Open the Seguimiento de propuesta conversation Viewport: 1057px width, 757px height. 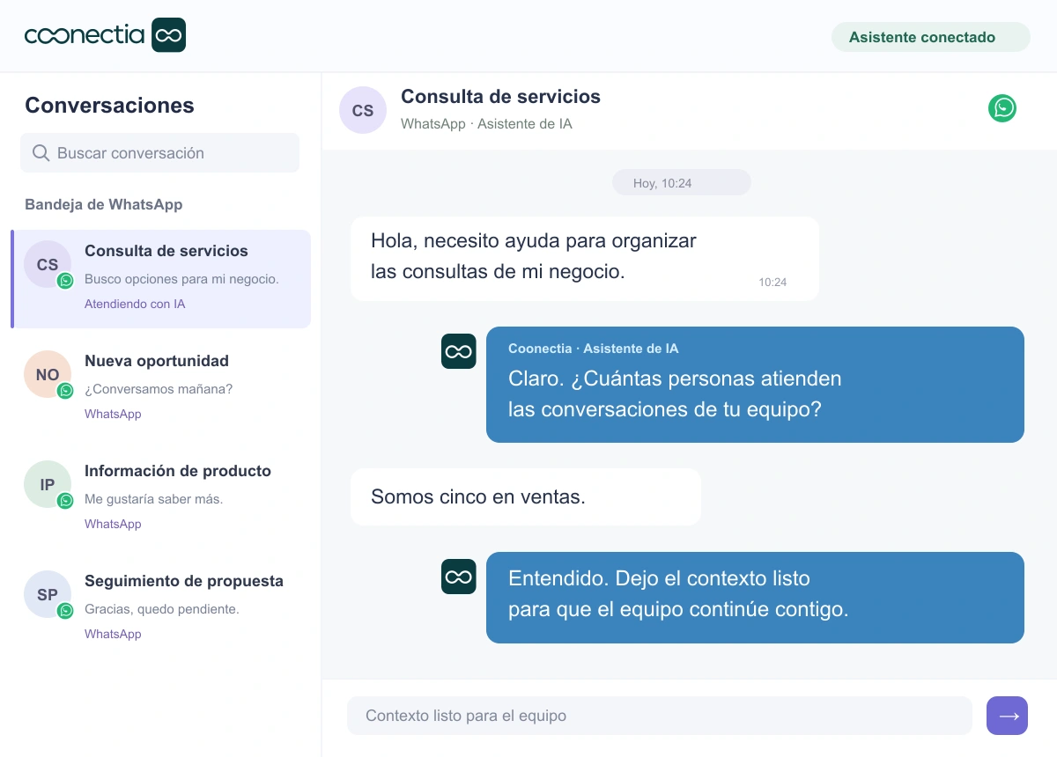161,607
